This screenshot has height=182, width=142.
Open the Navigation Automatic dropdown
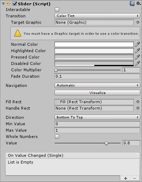97,86
